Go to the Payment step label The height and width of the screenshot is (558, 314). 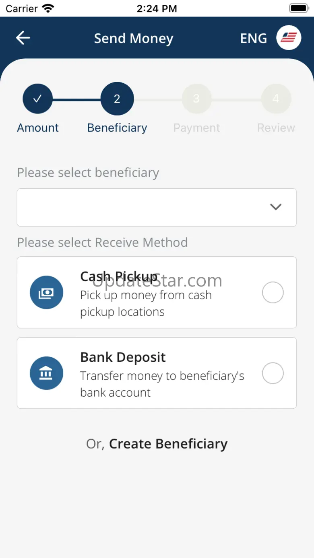(196, 128)
